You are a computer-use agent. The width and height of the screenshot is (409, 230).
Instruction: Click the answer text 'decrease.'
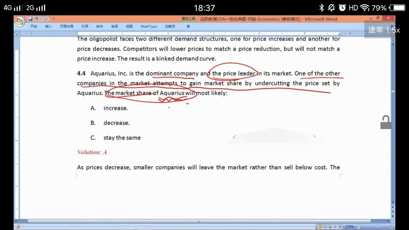[116, 123]
